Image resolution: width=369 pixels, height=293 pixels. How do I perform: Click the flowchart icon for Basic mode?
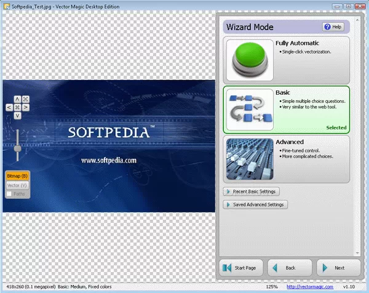coord(250,108)
